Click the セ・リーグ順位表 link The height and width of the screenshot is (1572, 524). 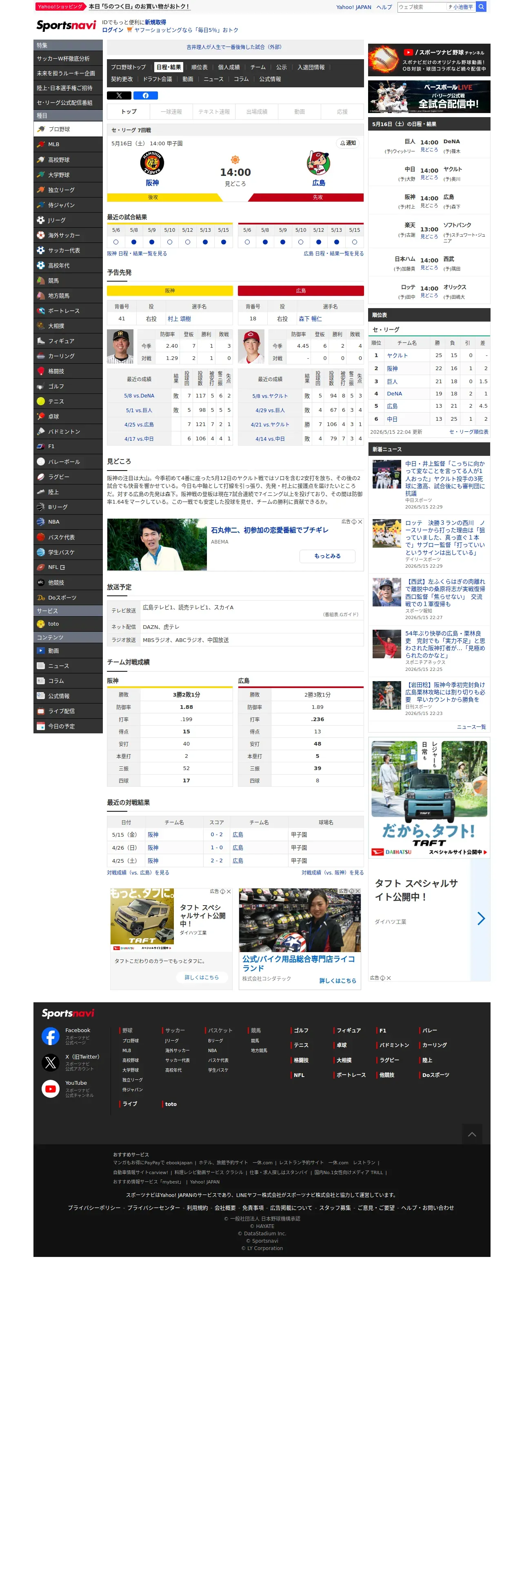click(x=468, y=431)
